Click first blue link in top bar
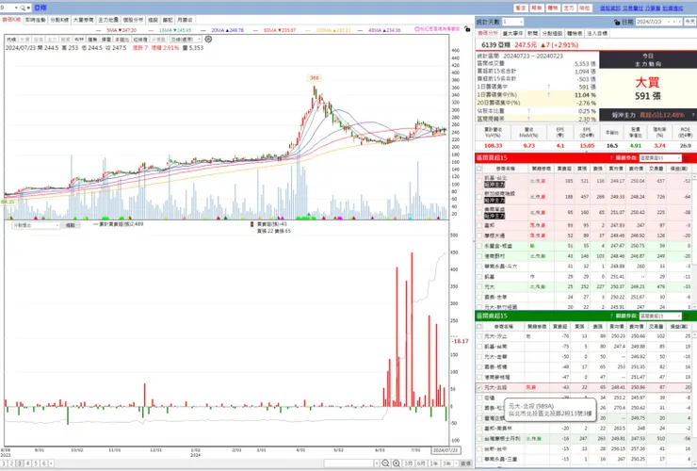This screenshot has height=471, width=697. coord(610,8)
